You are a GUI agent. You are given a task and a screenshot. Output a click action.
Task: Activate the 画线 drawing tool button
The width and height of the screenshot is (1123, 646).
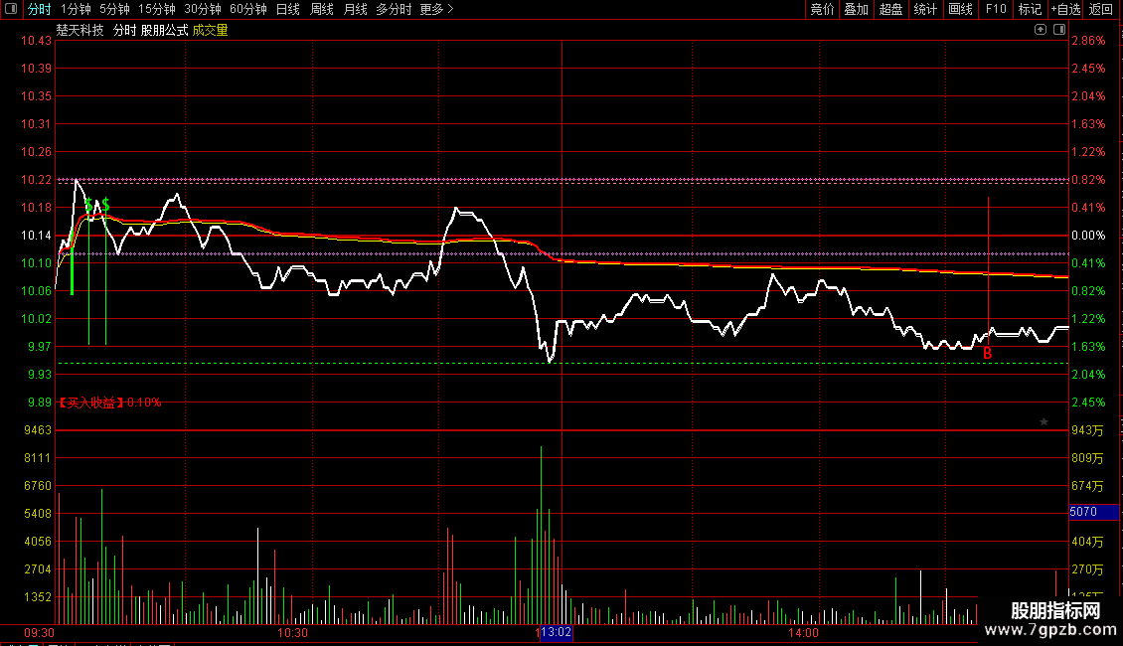[960, 9]
